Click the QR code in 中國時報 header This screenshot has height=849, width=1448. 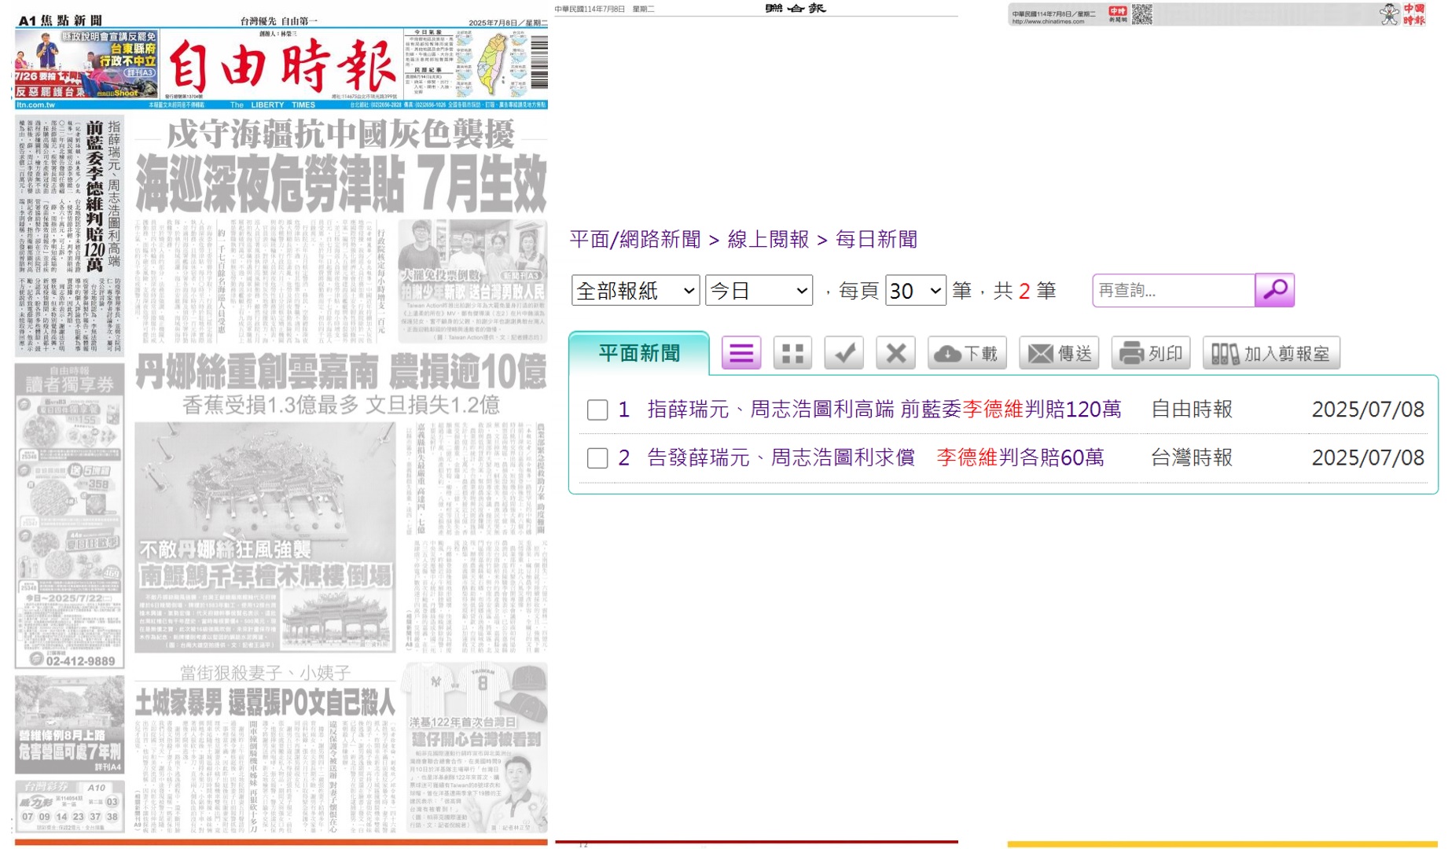pos(1141,13)
